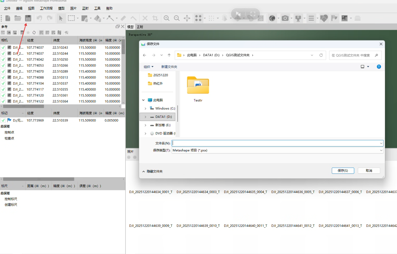Go back in the save dialog
The width and height of the screenshot is (397, 254).
point(145,55)
